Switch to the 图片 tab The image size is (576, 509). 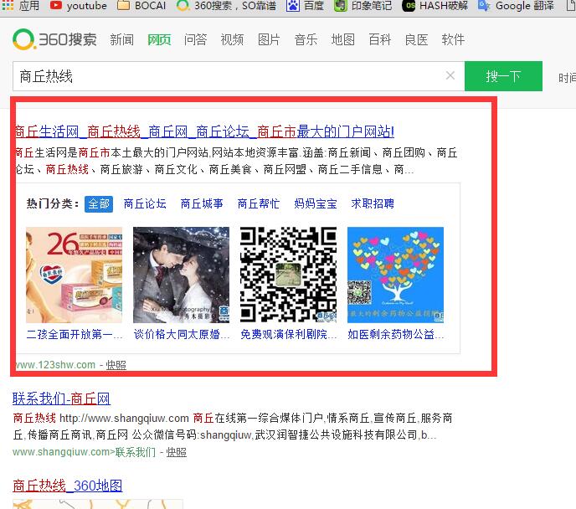coord(269,39)
